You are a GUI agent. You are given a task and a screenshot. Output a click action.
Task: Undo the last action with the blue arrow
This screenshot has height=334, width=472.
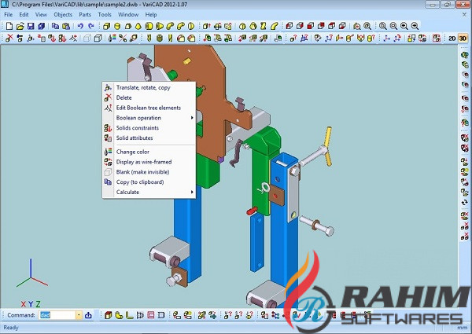(x=80, y=26)
